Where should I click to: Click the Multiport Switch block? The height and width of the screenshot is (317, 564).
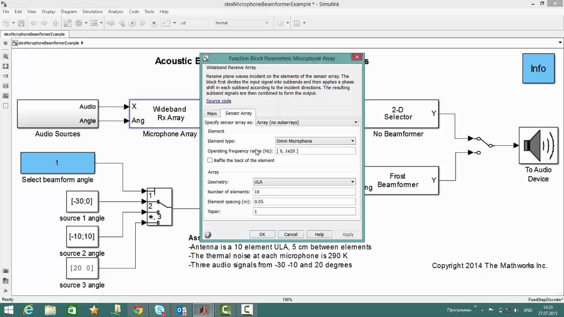click(159, 206)
